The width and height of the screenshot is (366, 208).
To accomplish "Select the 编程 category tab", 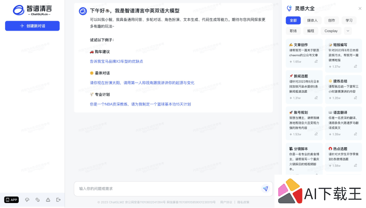I will [311, 31].
